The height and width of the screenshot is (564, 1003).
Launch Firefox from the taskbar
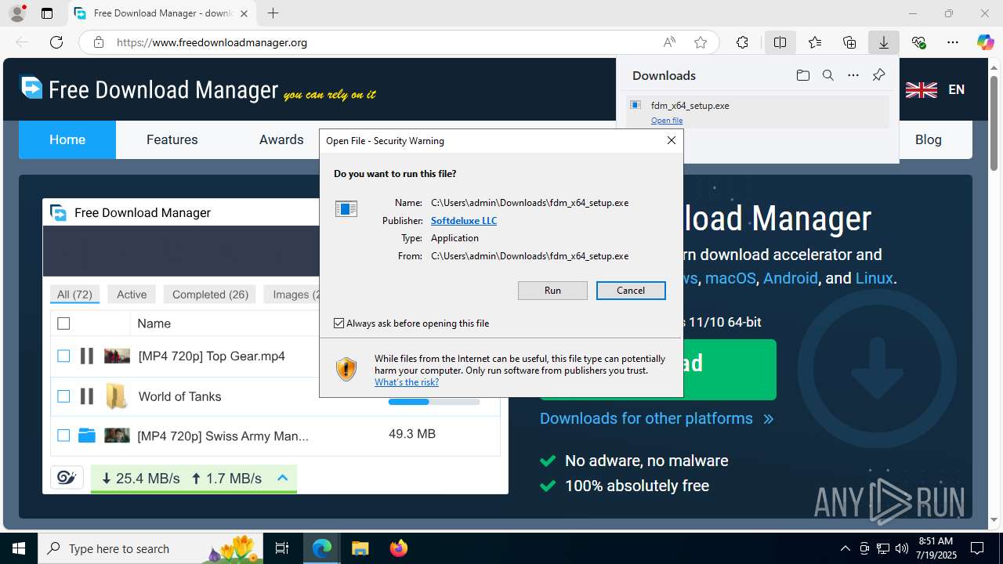coord(398,548)
